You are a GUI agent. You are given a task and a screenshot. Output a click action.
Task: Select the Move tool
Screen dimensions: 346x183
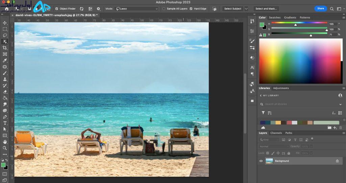click(x=5, y=23)
